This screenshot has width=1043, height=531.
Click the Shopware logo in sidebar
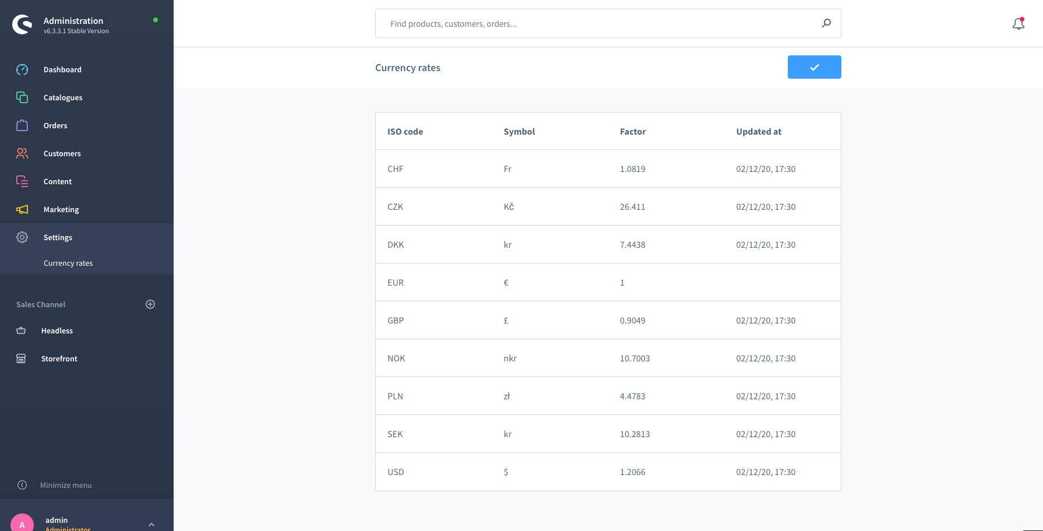(x=22, y=24)
